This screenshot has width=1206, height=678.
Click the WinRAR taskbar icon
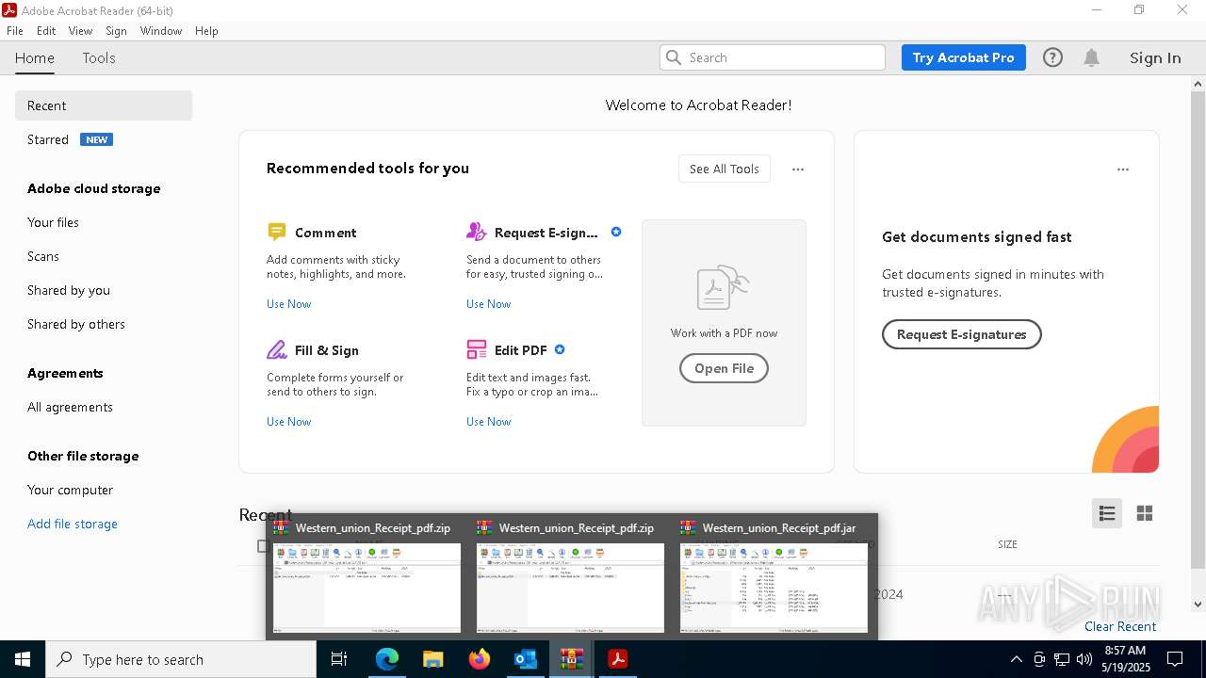coord(572,659)
